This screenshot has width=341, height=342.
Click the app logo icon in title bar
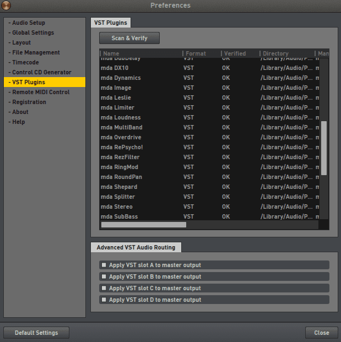(7, 6)
